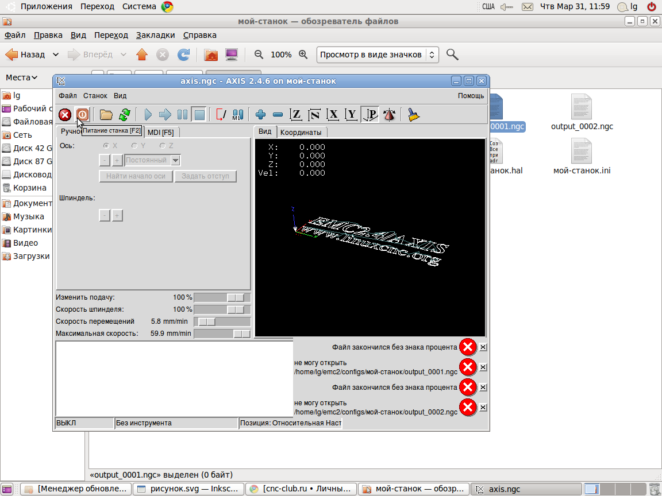The height and width of the screenshot is (496, 662).
Task: Select the Y axis radio button
Action: [x=134, y=146]
